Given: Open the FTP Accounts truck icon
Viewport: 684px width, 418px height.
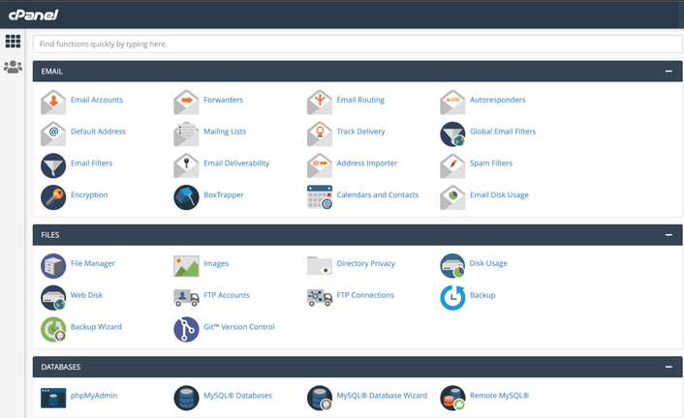Looking at the screenshot, I should (x=186, y=298).
